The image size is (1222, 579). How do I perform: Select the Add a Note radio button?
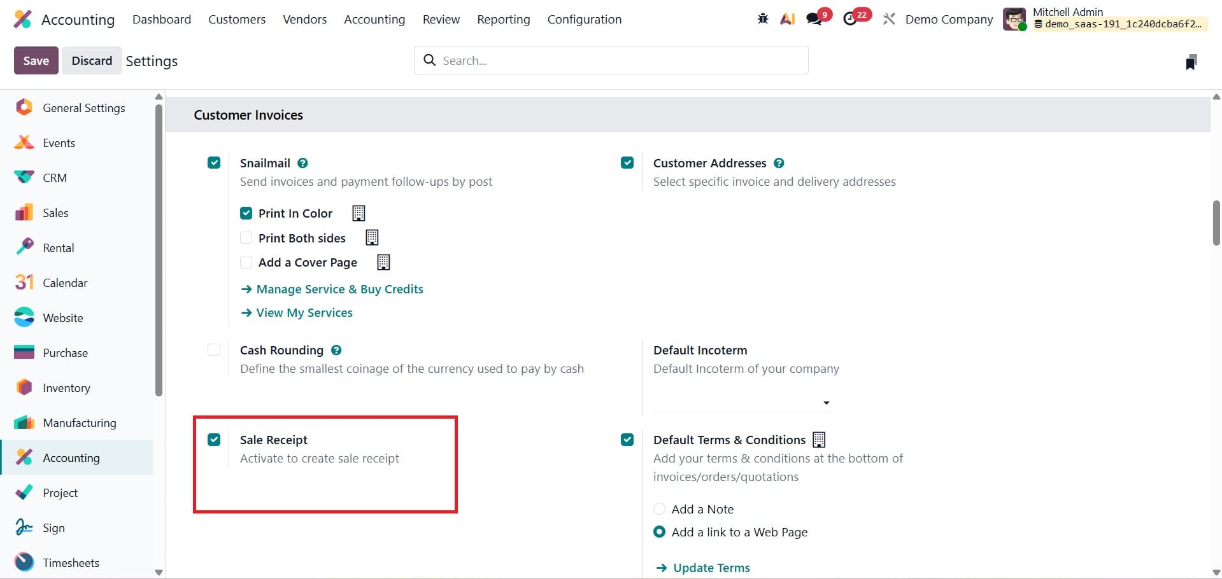(x=660, y=508)
